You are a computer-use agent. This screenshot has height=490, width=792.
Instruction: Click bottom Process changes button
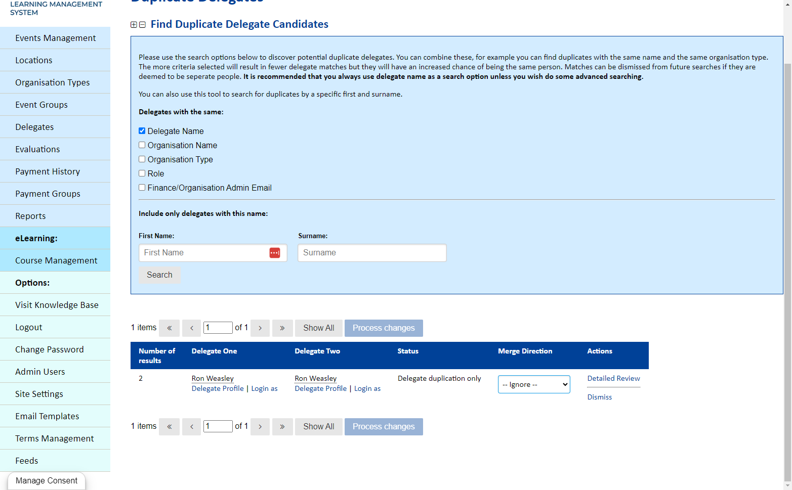[x=384, y=427]
